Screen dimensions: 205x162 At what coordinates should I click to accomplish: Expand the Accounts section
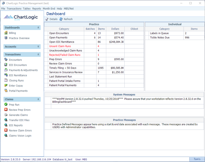[x=38, y=47]
